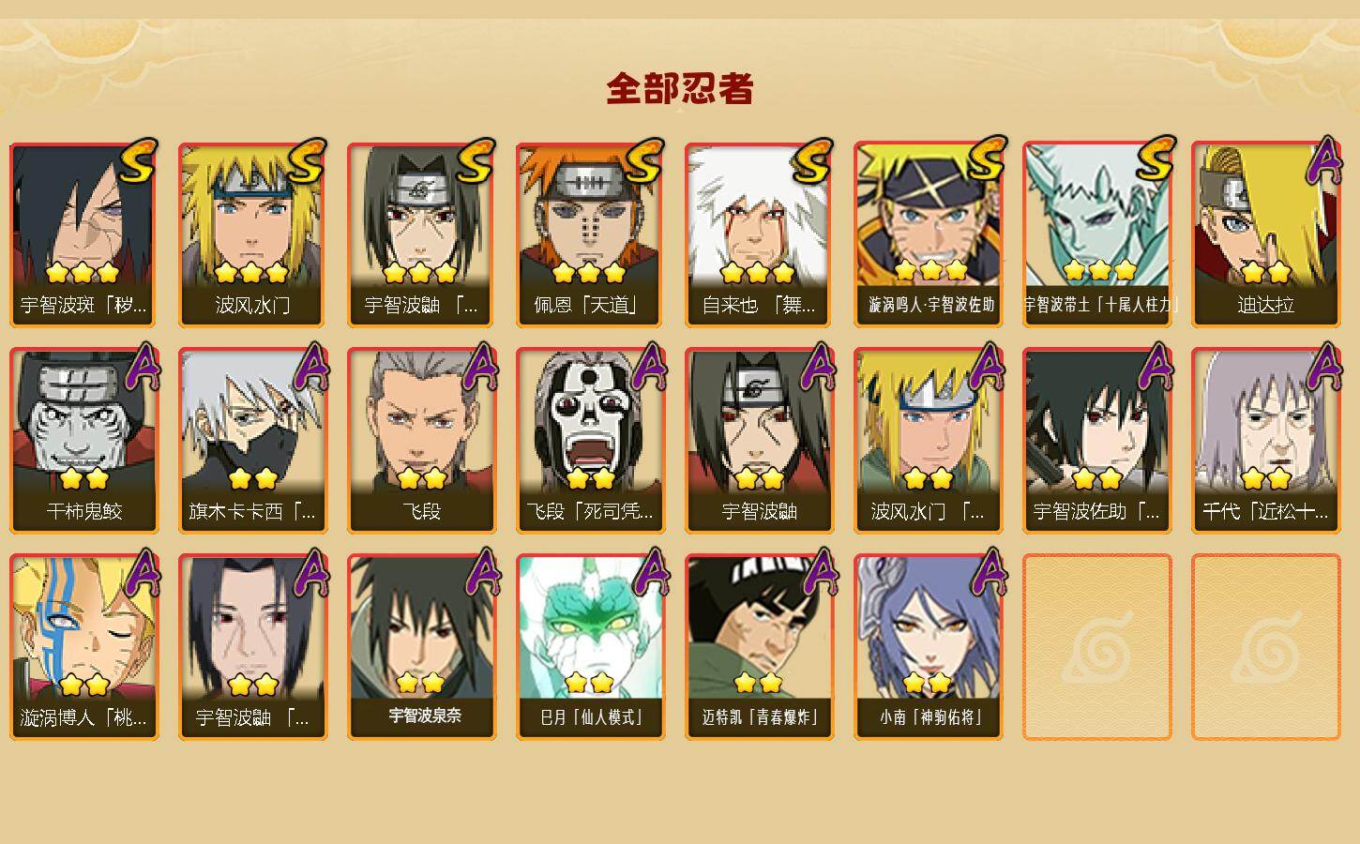This screenshot has height=844, width=1360.
Task: Click the S badge on 自来也 card
Action: [x=812, y=161]
